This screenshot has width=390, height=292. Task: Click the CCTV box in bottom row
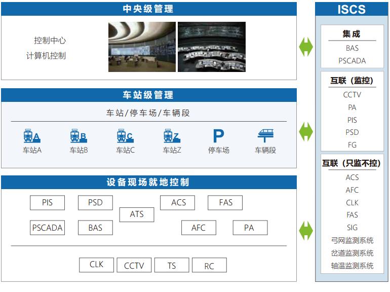pyautogui.click(x=134, y=265)
